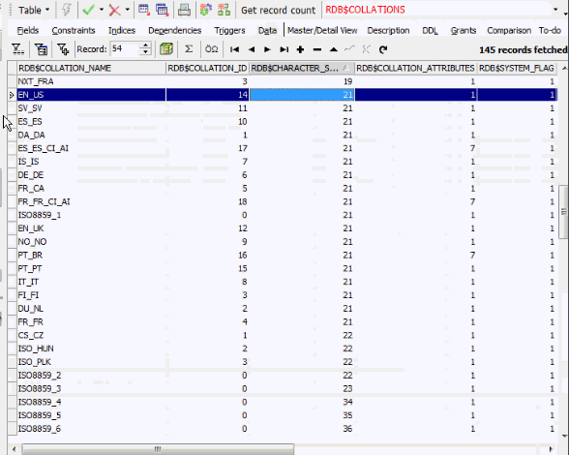This screenshot has width=569, height=455.
Task: Click the green checkmark commit icon
Action: pyautogui.click(x=89, y=10)
